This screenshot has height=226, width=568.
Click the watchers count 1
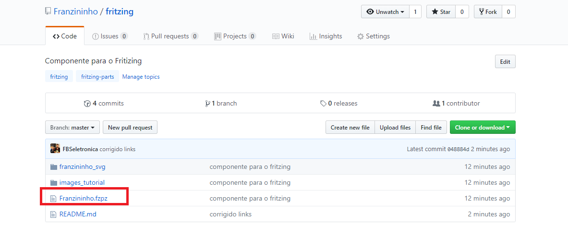coord(415,12)
